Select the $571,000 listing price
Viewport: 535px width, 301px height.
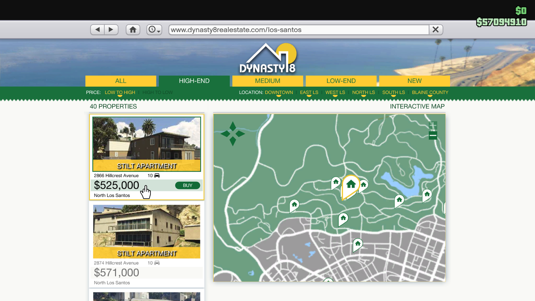point(116,273)
